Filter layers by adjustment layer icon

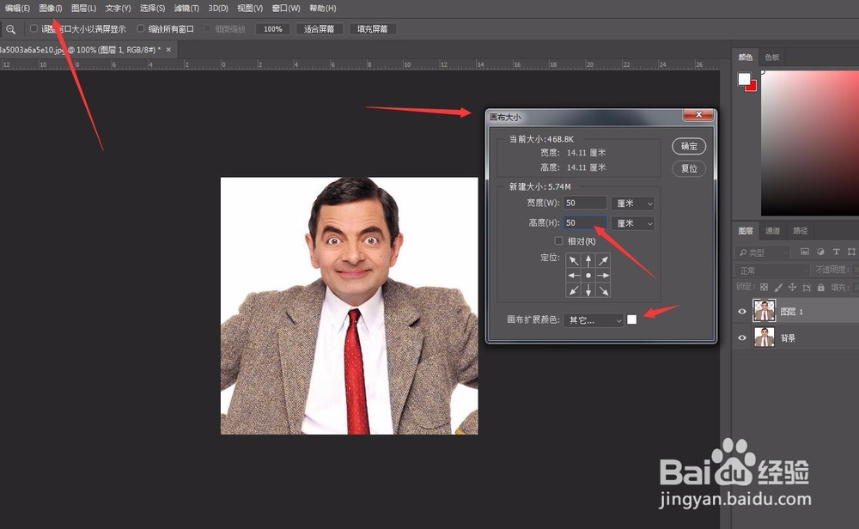click(820, 252)
